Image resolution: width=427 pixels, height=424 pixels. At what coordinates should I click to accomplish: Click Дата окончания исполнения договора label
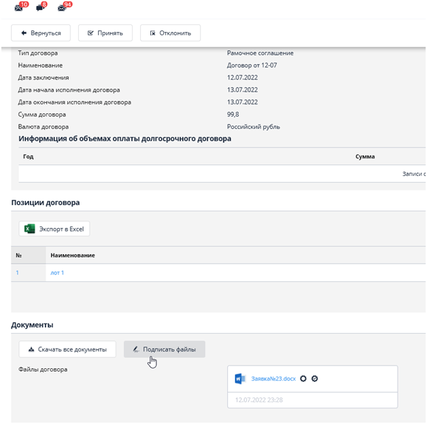[74, 102]
